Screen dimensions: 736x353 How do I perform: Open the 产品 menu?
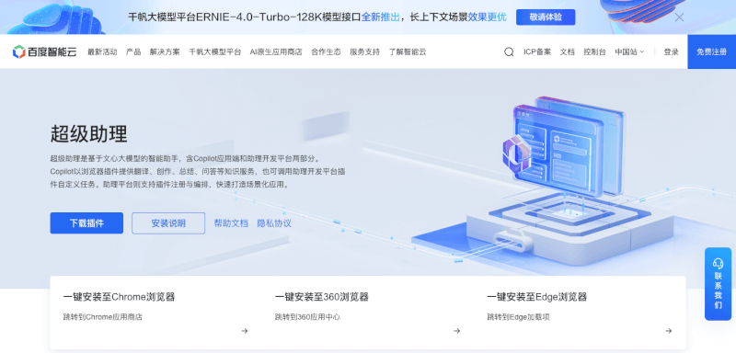click(x=133, y=52)
